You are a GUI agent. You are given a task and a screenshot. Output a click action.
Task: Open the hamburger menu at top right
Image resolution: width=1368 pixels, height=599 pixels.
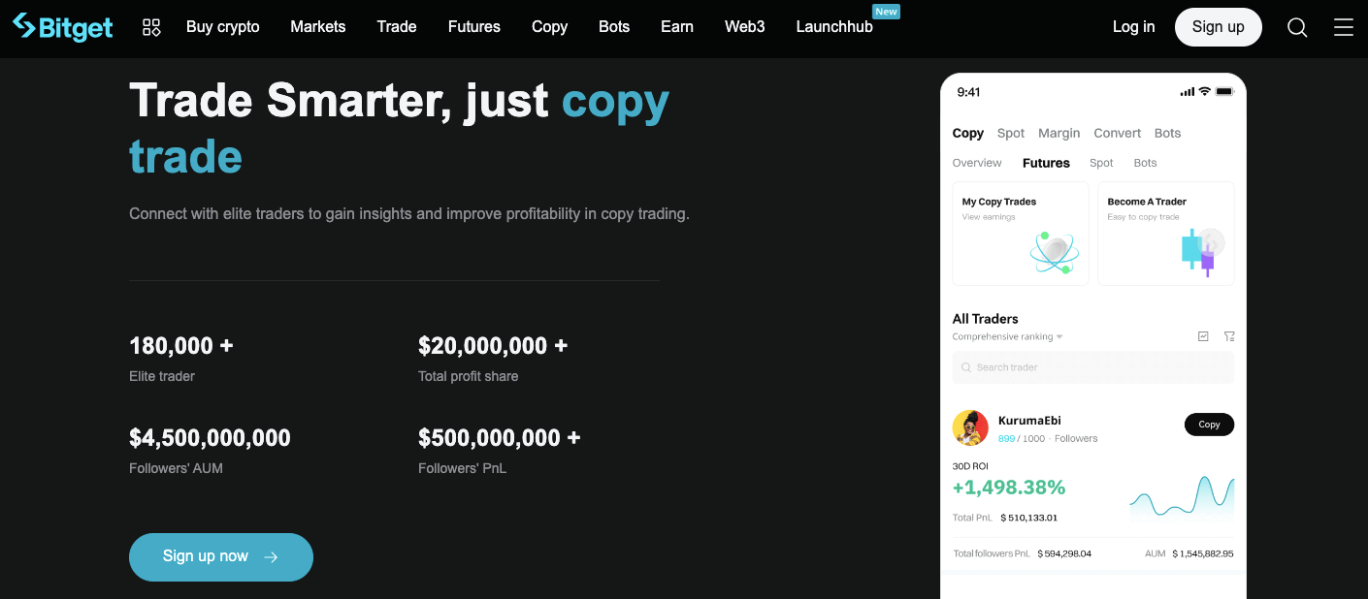pyautogui.click(x=1344, y=27)
